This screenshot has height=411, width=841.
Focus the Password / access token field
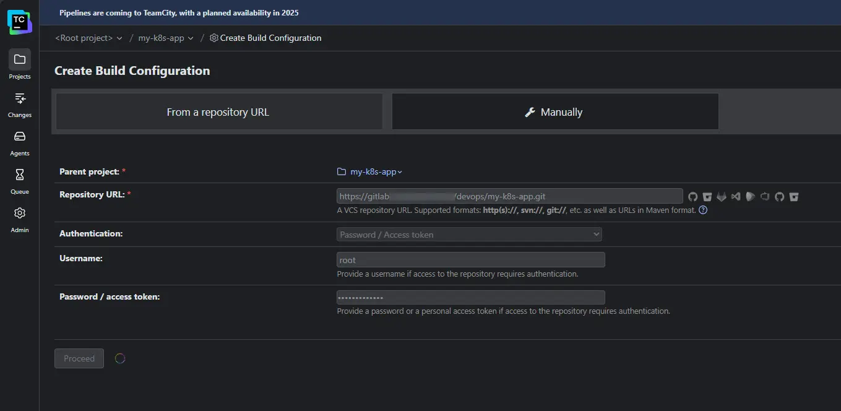tap(470, 298)
